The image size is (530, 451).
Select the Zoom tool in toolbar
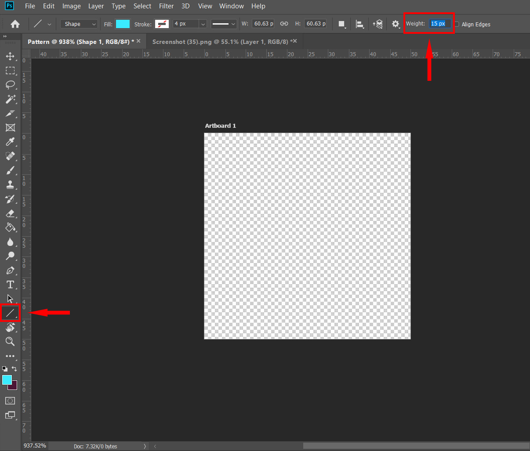coord(10,342)
